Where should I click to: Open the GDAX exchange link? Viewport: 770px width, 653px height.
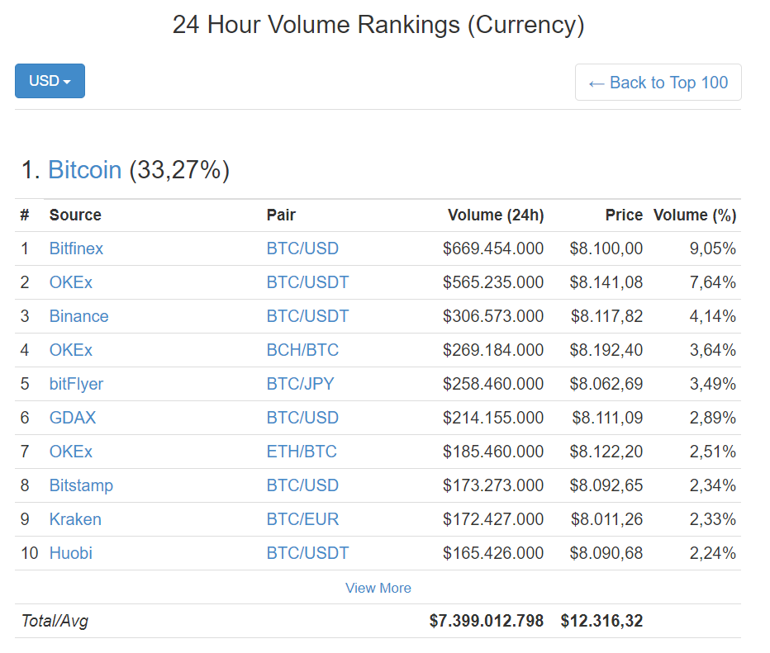click(x=73, y=418)
